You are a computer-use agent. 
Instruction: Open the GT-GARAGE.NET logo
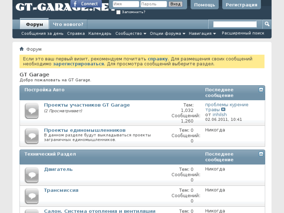click(65, 7)
